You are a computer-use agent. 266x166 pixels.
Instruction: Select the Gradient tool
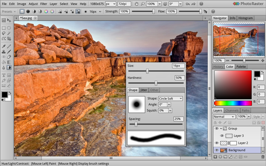click(9, 62)
